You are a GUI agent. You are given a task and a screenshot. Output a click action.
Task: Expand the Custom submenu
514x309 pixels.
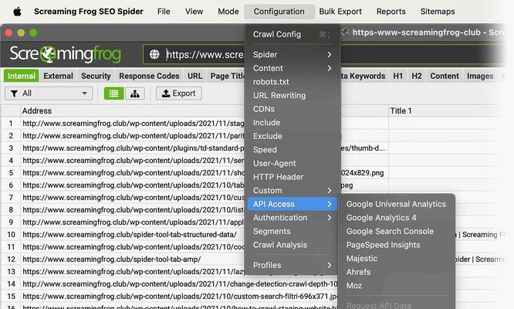coord(292,191)
